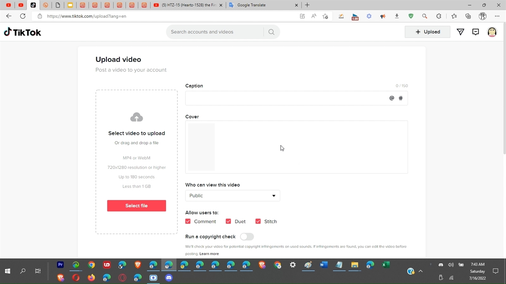Expand the Public visibility dropdown
The width and height of the screenshot is (506, 284).
tap(232, 196)
